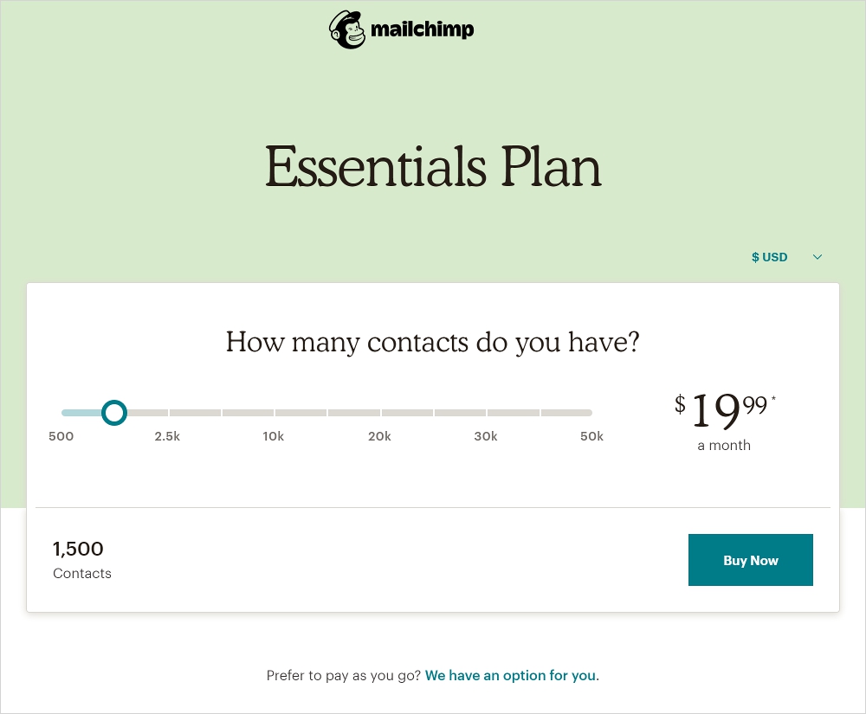The width and height of the screenshot is (866, 714).
Task: Click the 1,500 Contacts count
Action: click(79, 549)
